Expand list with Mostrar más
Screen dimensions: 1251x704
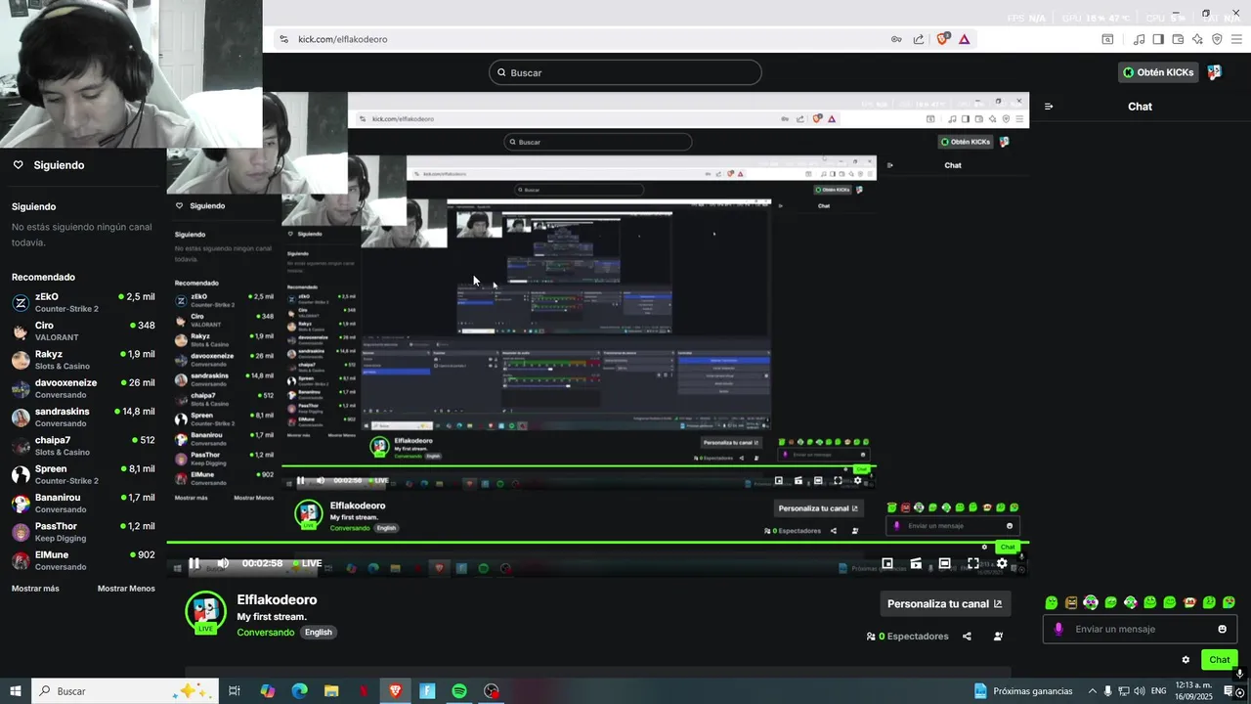pyautogui.click(x=35, y=589)
